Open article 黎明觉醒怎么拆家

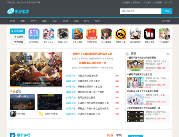pos(86,98)
